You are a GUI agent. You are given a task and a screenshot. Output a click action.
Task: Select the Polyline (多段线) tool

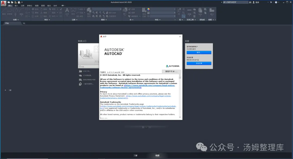pyautogui.click(x=9, y=11)
